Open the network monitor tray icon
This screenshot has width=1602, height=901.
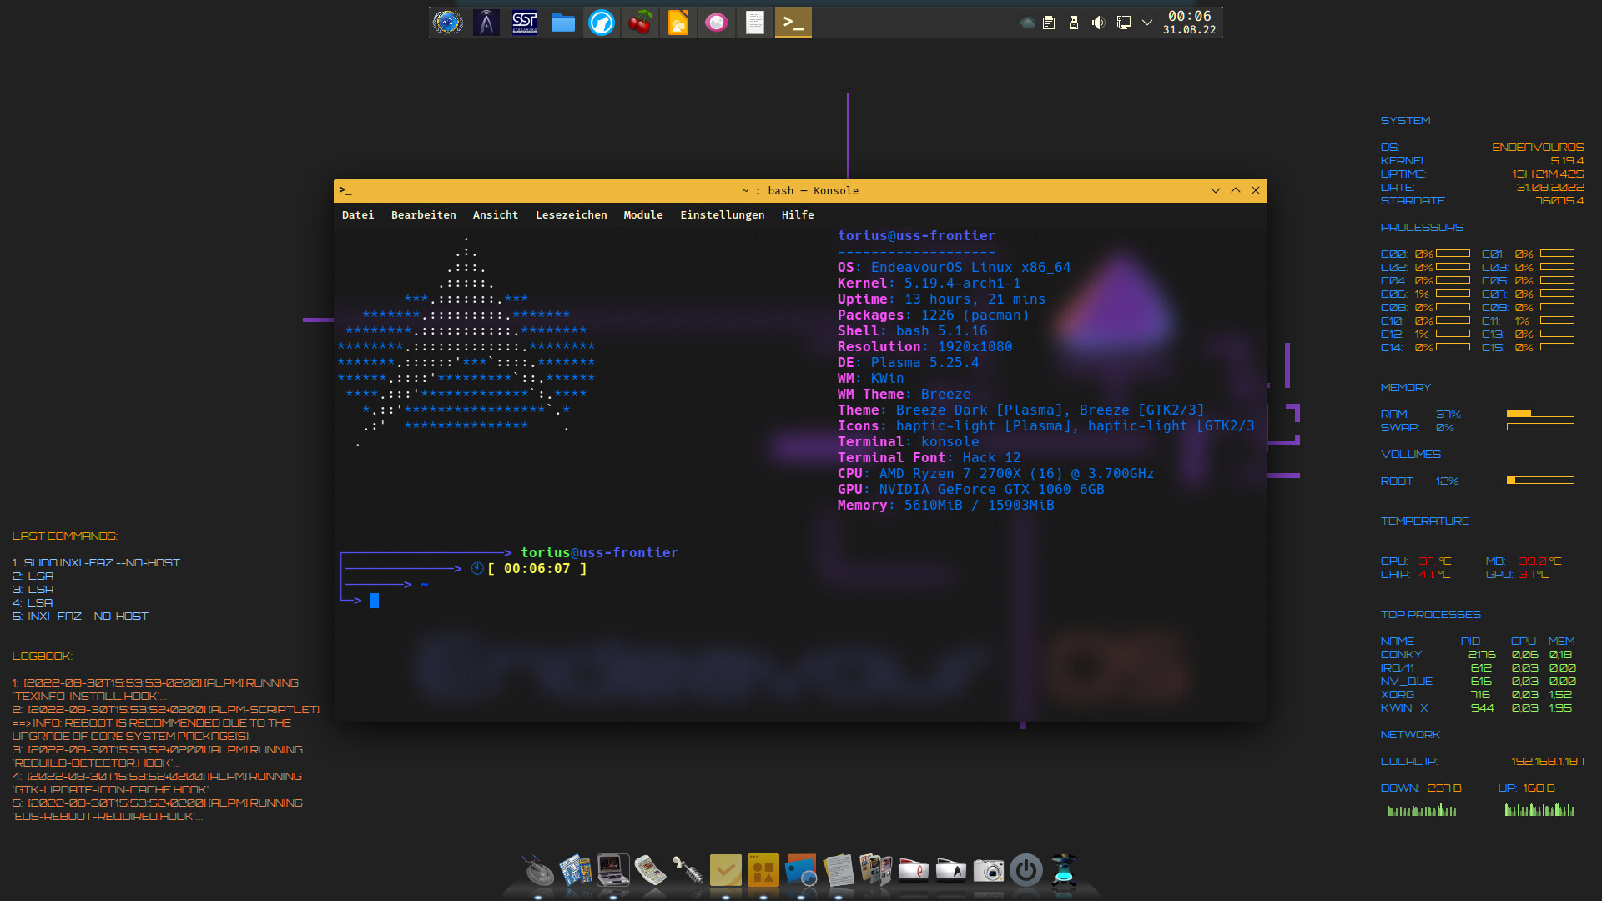click(x=1124, y=23)
